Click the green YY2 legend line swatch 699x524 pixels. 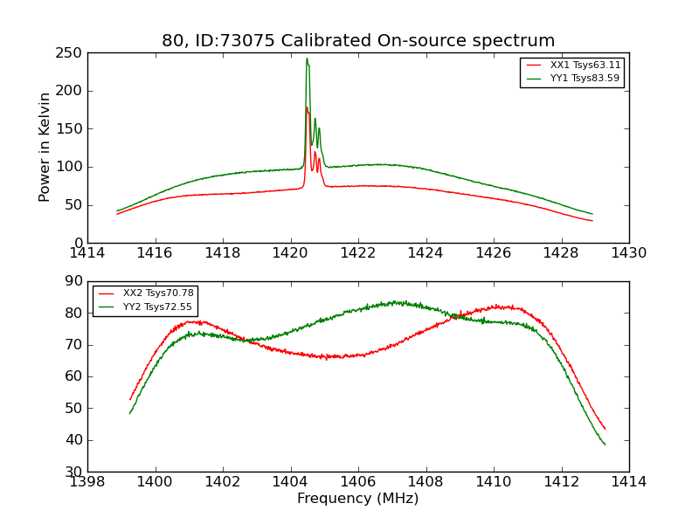pyautogui.click(x=106, y=307)
